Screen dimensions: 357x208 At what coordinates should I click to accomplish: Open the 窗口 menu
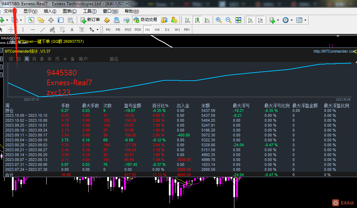tap(110, 11)
